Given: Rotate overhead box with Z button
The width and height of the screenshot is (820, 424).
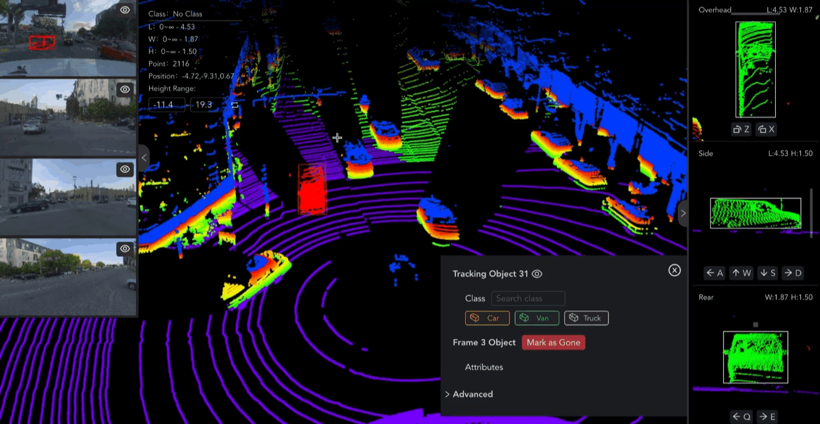Looking at the screenshot, I should 741,129.
